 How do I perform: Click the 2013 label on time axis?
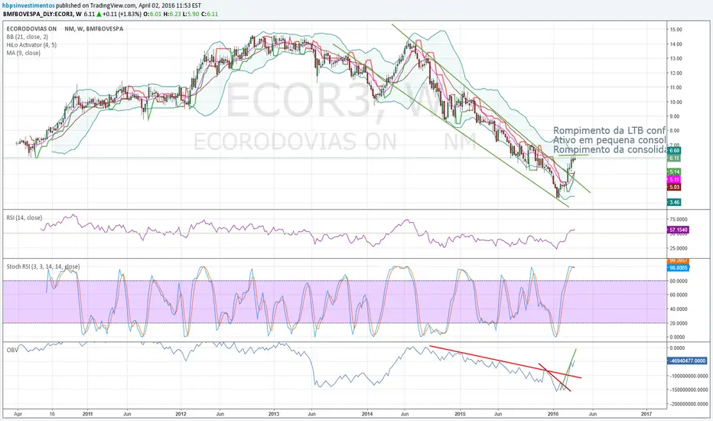(274, 414)
